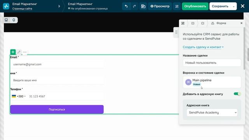Click the Просмотр preview button
Image resolution: width=249 pixels, height=140 pixels.
(160, 6)
